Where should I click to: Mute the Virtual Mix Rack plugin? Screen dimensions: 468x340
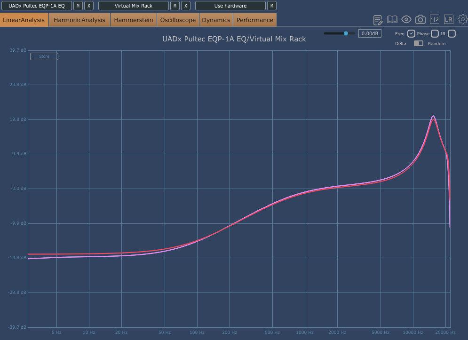tap(175, 6)
